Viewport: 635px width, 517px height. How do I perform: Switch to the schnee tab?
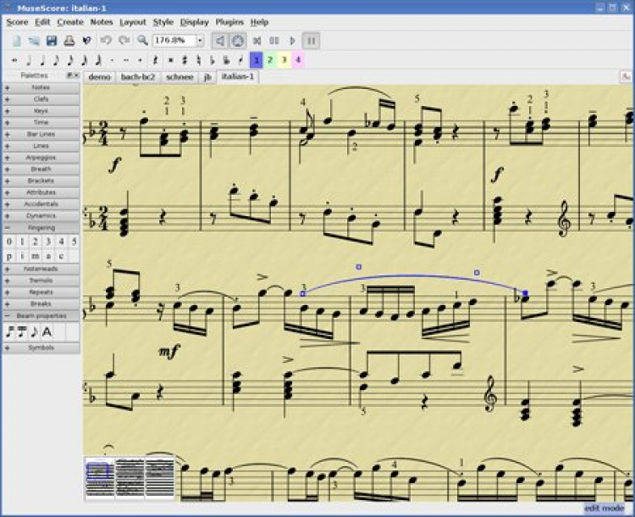click(179, 76)
